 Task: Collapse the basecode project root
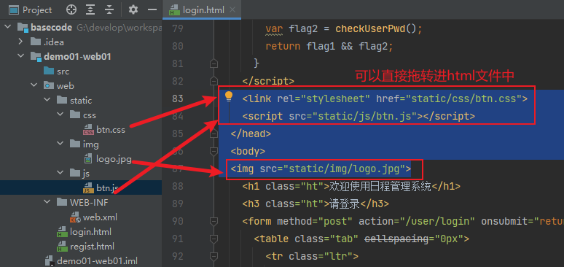[x=8, y=28]
